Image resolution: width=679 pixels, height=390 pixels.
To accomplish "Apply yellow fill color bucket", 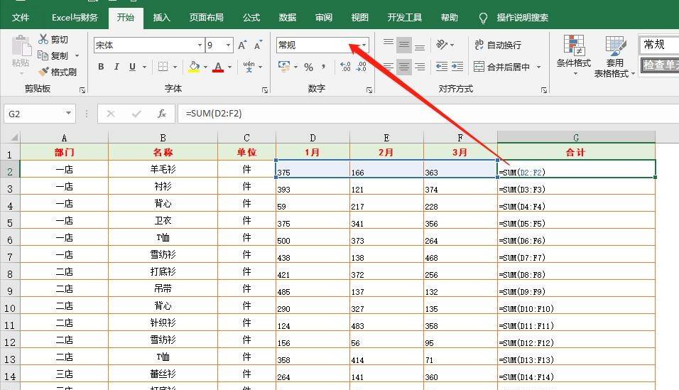I will [194, 67].
